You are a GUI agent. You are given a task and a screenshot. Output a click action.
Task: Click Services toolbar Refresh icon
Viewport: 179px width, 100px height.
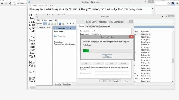[52, 24]
